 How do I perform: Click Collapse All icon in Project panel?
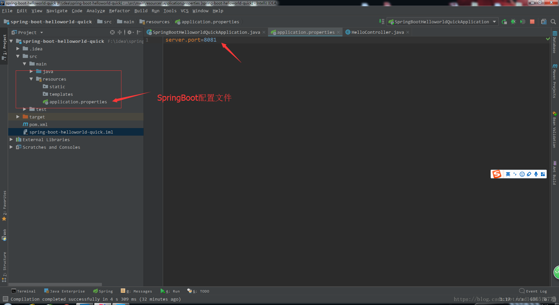tap(120, 32)
